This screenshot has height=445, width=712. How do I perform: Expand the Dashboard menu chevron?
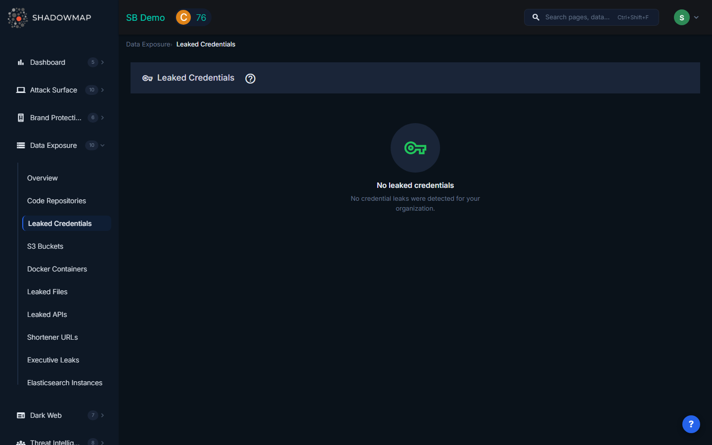click(x=102, y=62)
